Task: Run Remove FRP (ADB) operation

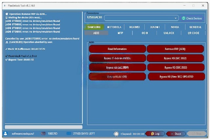Action: 175,49
